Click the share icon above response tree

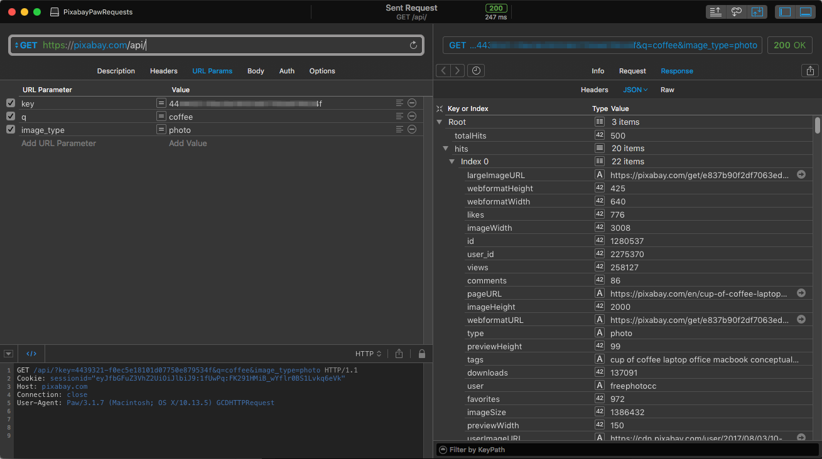(x=810, y=71)
